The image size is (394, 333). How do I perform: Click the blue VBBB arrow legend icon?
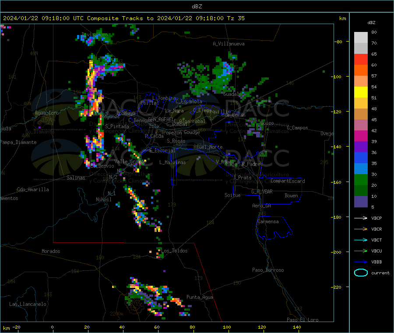click(361, 262)
